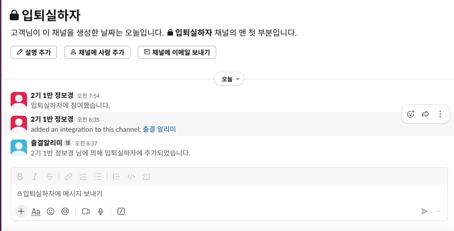Image resolution: width=454 pixels, height=231 pixels.
Task: Open more actions for the message
Action: tap(440, 114)
